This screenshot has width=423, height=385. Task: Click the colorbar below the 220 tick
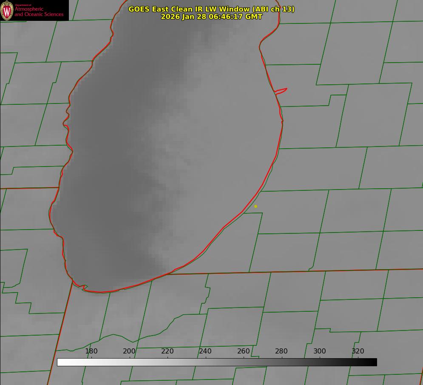point(167,362)
